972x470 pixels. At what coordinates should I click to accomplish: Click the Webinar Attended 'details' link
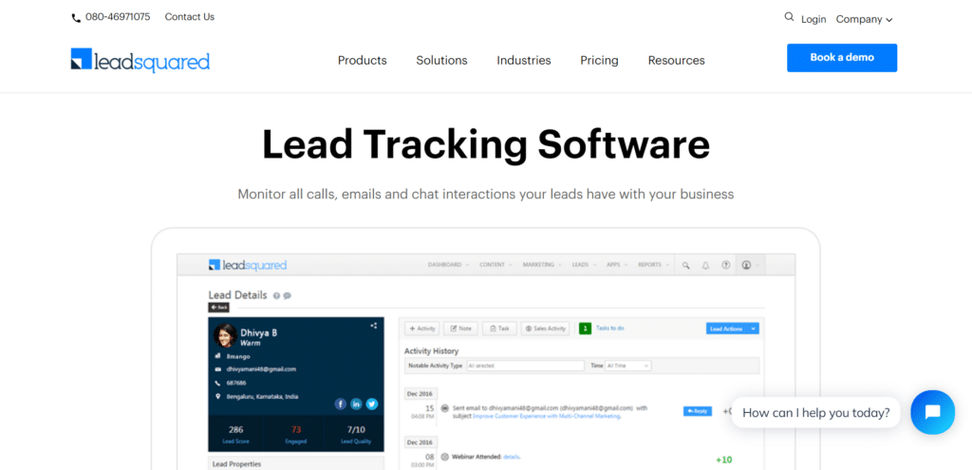coord(512,457)
